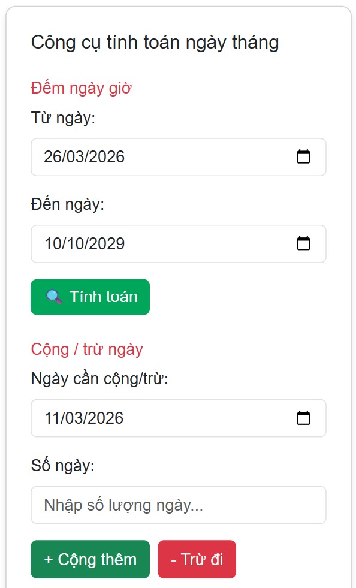Click the page title "Công cụ tính toán ngày tháng"
The width and height of the screenshot is (356, 588).
(155, 42)
